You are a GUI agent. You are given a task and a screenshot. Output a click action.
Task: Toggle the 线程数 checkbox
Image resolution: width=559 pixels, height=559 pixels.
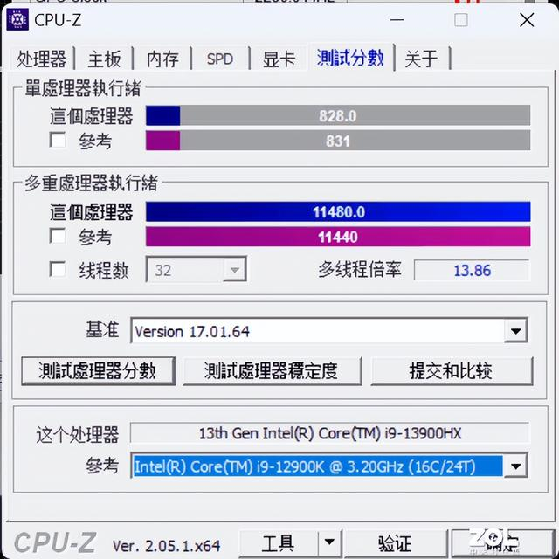[58, 269]
